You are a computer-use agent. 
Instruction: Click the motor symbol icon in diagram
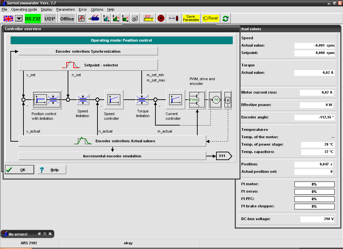[215, 100]
